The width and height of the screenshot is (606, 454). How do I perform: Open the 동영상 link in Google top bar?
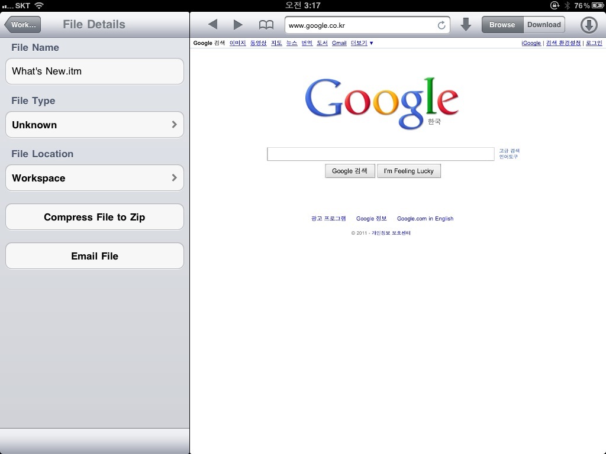point(258,43)
